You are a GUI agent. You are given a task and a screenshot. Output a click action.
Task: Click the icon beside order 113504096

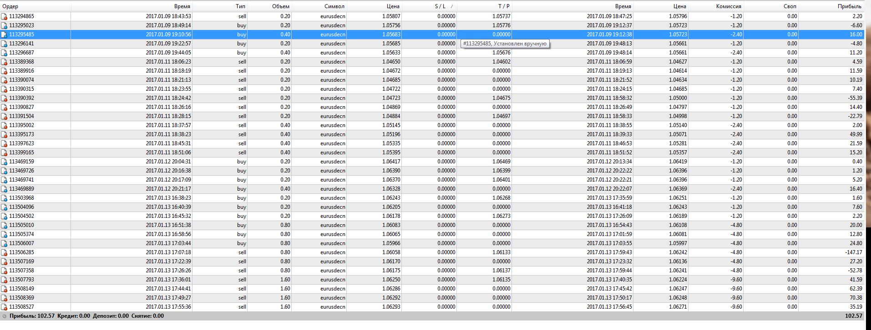point(4,207)
